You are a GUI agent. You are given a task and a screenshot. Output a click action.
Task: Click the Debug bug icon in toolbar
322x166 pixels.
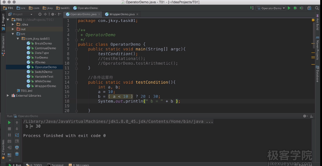[295, 8]
